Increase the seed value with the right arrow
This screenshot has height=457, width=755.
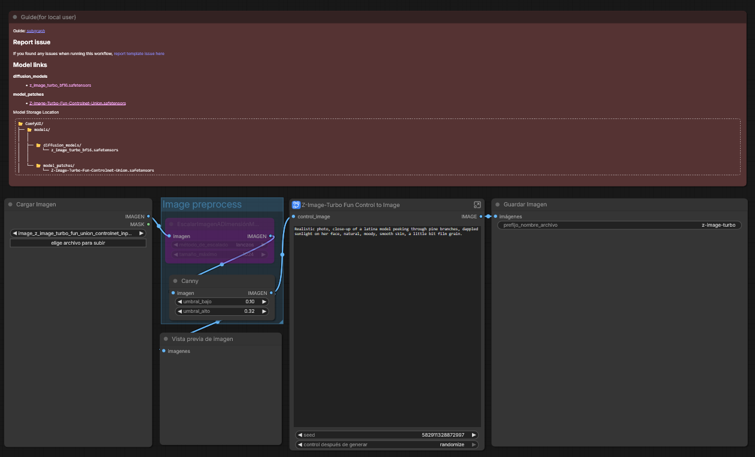pyautogui.click(x=474, y=435)
